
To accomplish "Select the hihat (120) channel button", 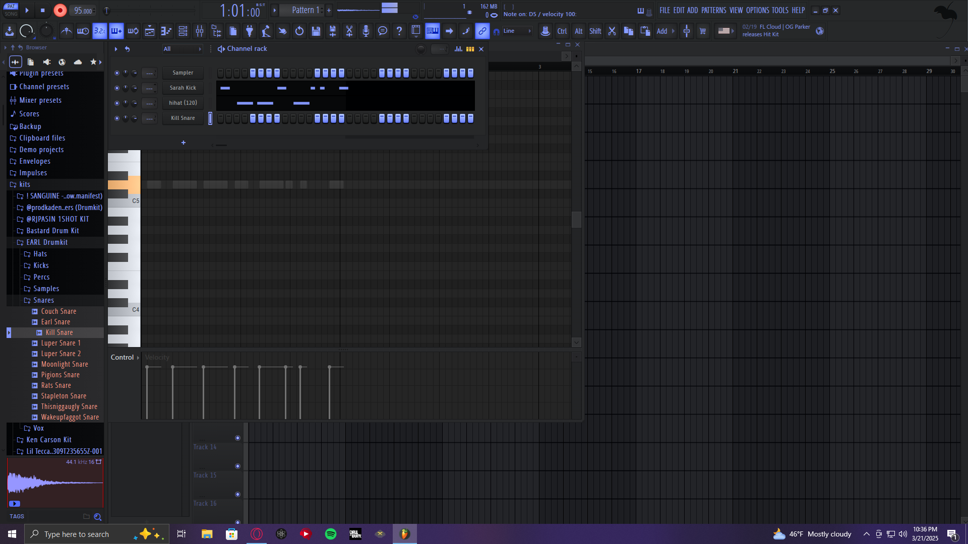I will point(183,103).
